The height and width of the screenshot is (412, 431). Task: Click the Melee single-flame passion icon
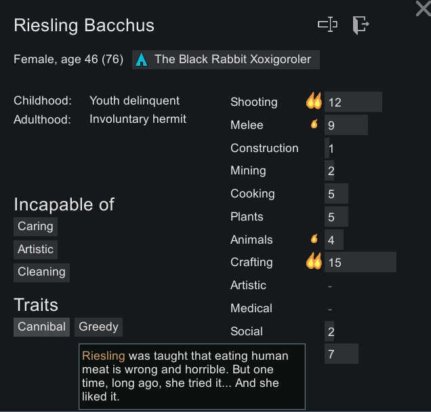coord(314,125)
